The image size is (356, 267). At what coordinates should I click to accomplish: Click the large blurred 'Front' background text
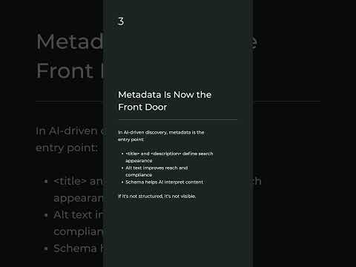coord(70,70)
